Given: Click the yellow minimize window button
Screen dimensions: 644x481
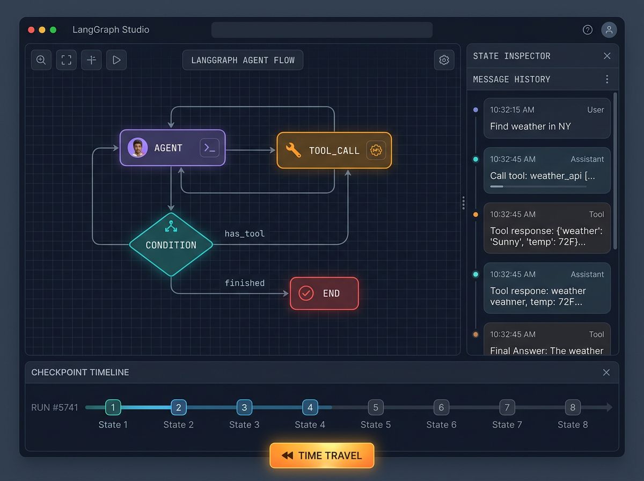Looking at the screenshot, I should point(42,30).
